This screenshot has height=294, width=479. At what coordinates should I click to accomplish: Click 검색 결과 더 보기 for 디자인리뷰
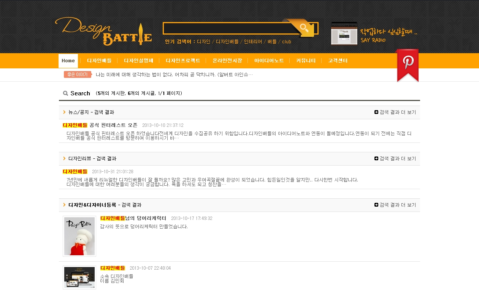398,159
